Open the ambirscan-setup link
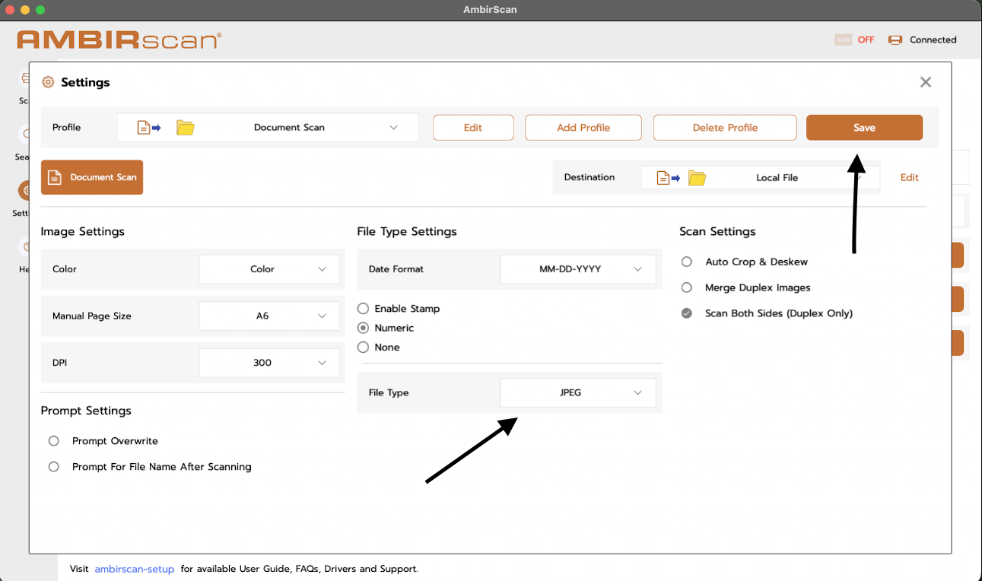The image size is (982, 581). (x=135, y=569)
